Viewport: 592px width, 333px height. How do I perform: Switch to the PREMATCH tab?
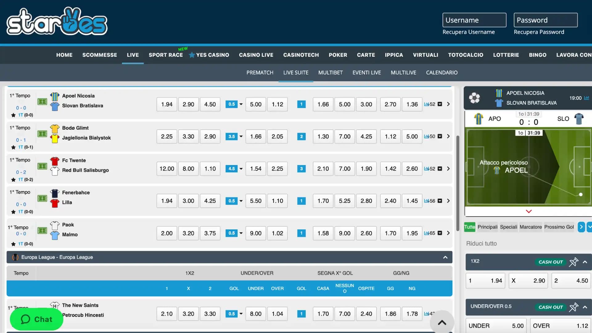coord(260,72)
